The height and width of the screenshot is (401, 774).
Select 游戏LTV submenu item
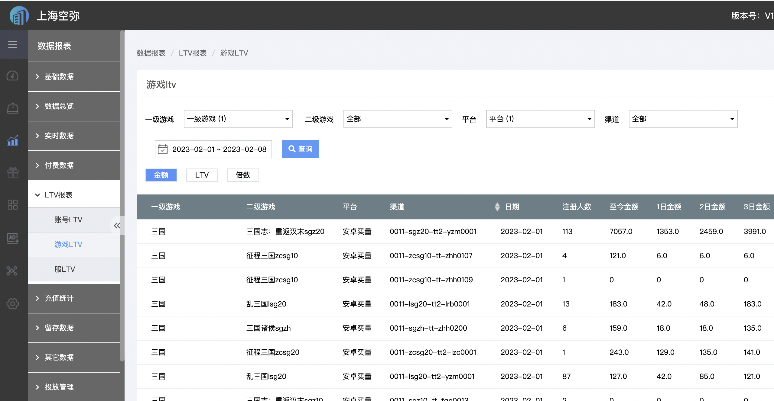pyautogui.click(x=74, y=245)
